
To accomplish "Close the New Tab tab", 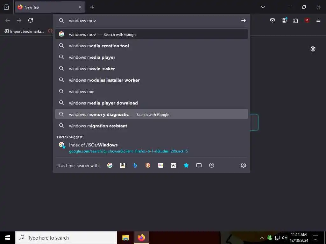I will point(80,7).
